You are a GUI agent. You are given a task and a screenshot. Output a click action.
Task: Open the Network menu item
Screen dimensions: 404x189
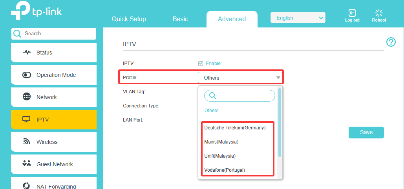54,97
